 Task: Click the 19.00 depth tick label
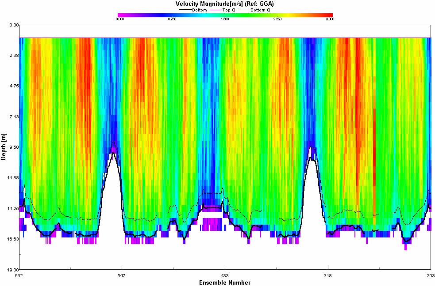pyautogui.click(x=13, y=270)
